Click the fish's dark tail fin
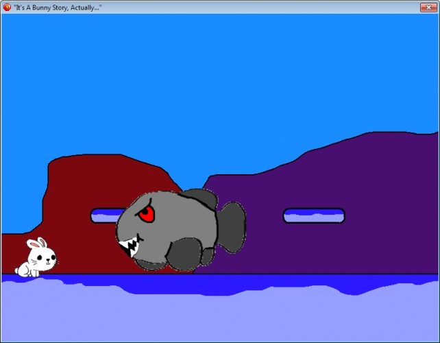The width and height of the screenshot is (440, 343). [232, 227]
